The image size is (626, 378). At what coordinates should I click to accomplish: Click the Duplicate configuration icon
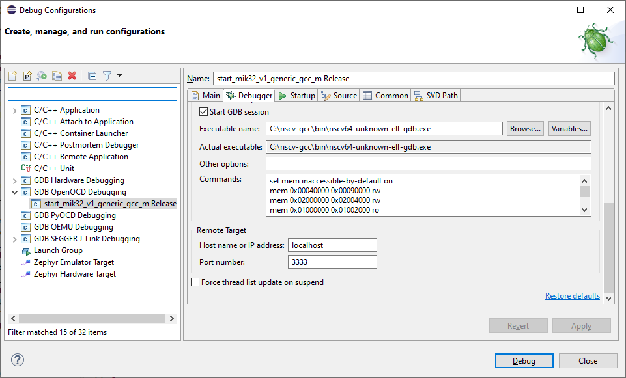(x=57, y=76)
